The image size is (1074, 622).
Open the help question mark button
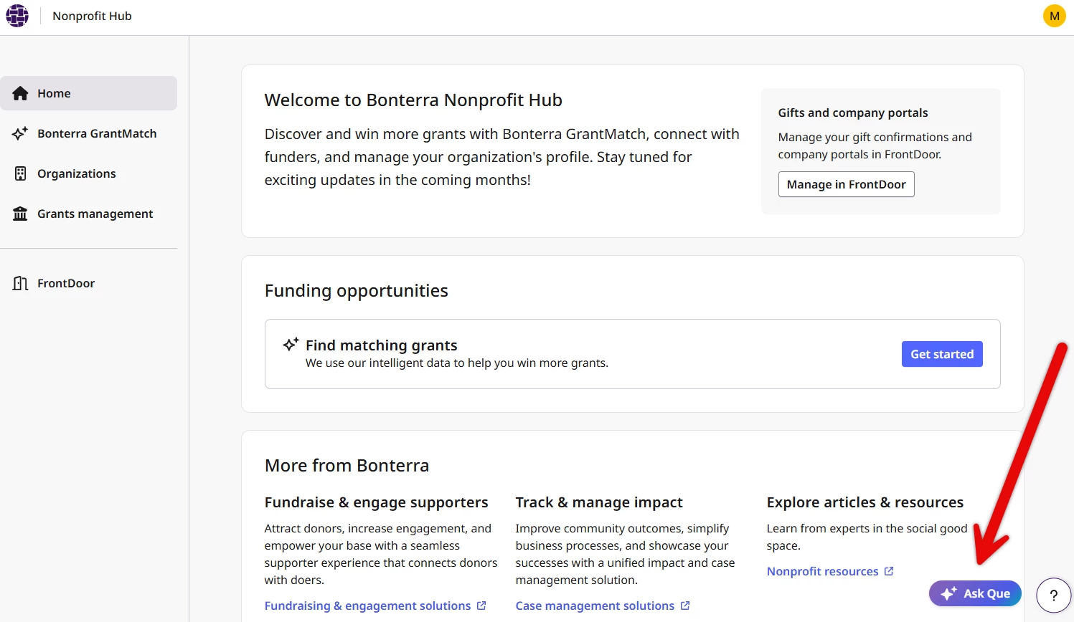(x=1053, y=595)
